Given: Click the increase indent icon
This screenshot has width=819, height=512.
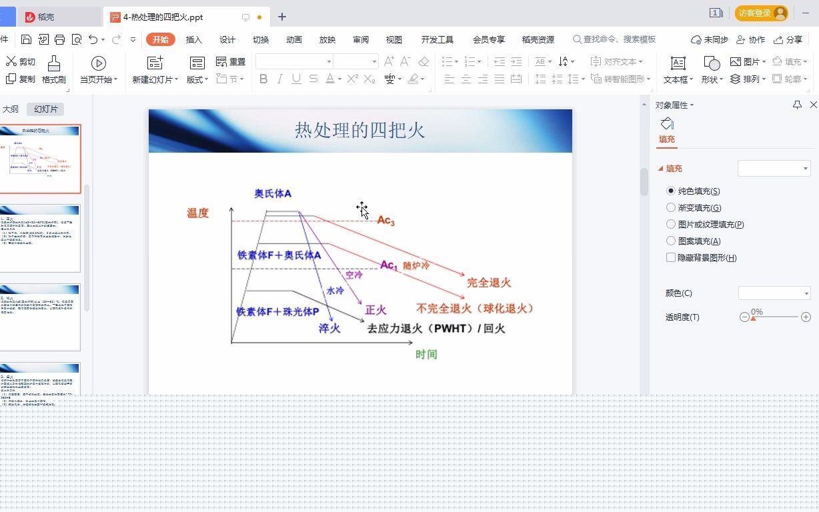Looking at the screenshot, I should tap(516, 61).
